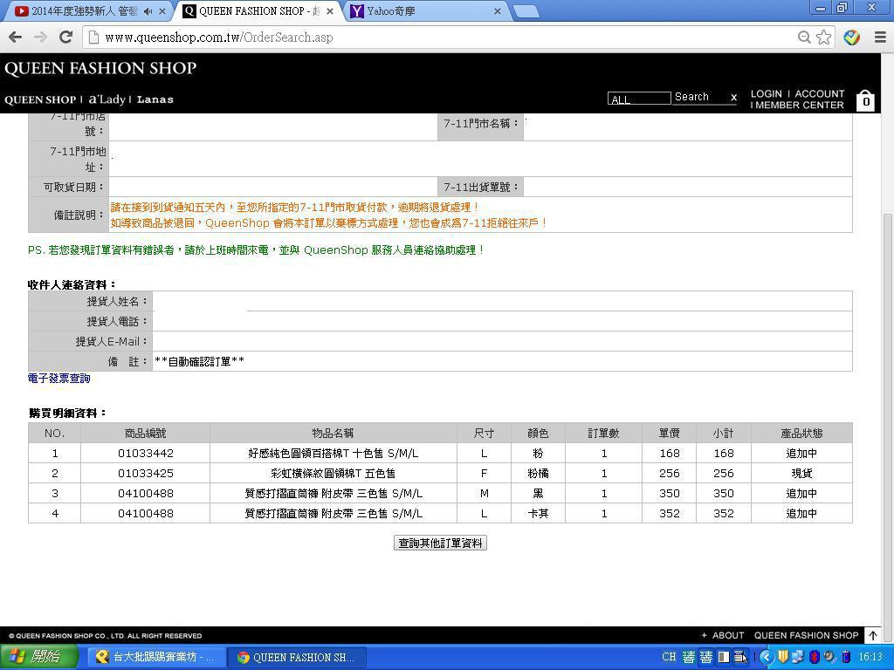Click product code 01033425
894x670 pixels.
point(146,474)
